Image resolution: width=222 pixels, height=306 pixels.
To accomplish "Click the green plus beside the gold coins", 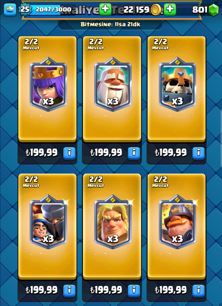I will pos(170,9).
